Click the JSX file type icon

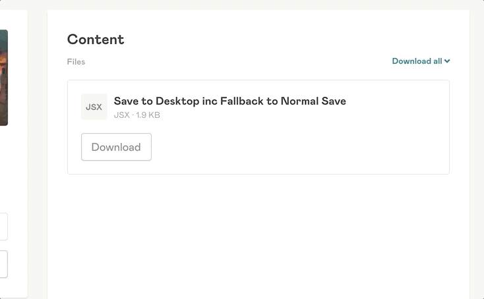pos(94,107)
